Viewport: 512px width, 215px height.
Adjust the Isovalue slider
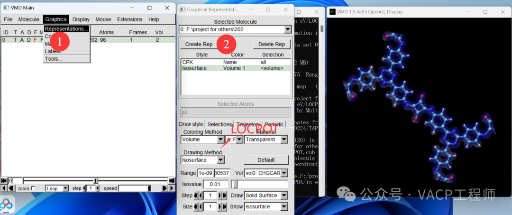[x=260, y=184]
